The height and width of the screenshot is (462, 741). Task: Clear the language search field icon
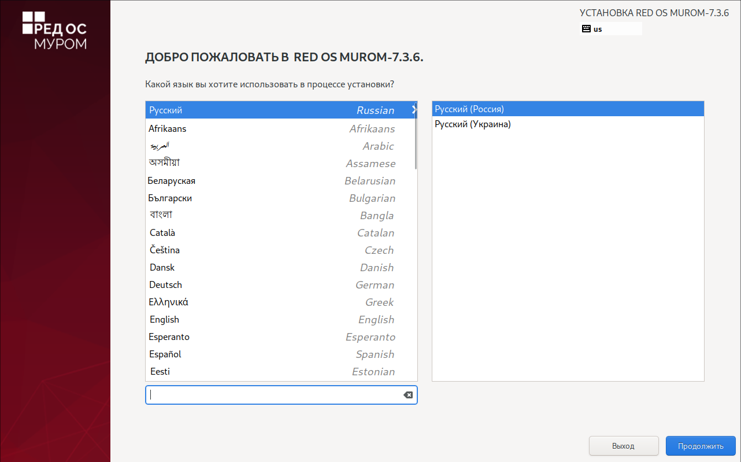(407, 395)
